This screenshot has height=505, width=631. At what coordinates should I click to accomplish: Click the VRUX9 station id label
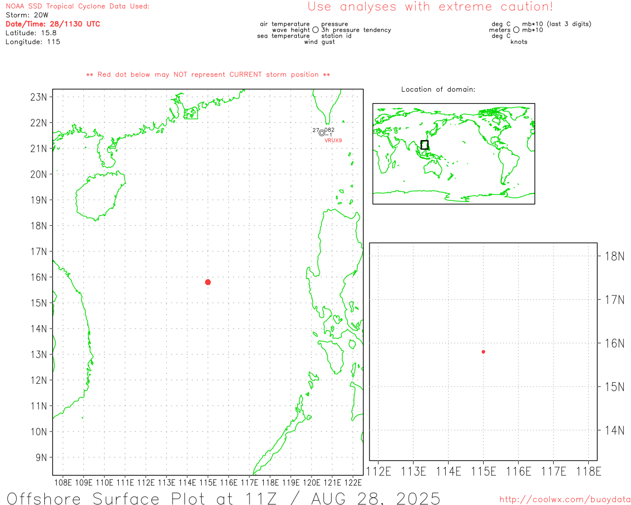[333, 141]
